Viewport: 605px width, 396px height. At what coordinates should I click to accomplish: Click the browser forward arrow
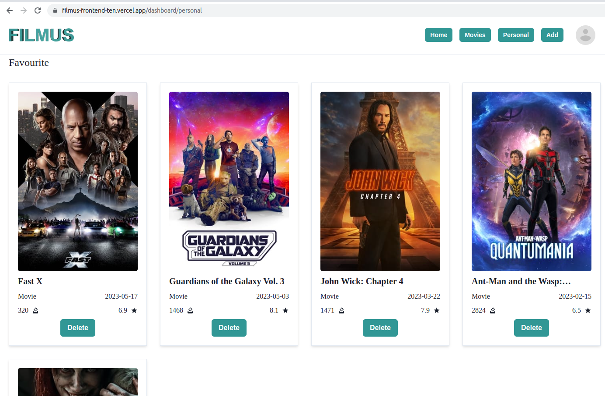[x=24, y=10]
